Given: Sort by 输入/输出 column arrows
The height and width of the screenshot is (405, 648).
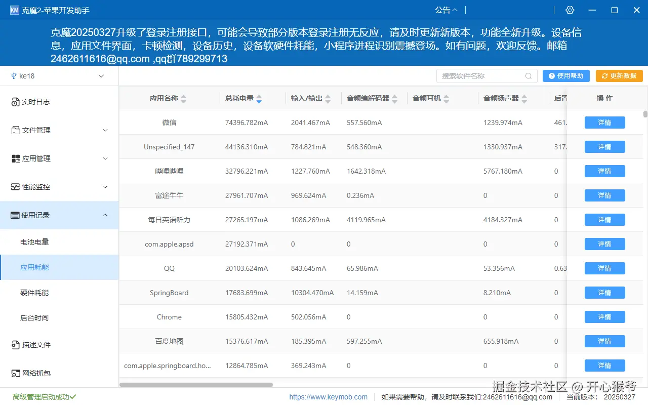Looking at the screenshot, I should click(328, 99).
